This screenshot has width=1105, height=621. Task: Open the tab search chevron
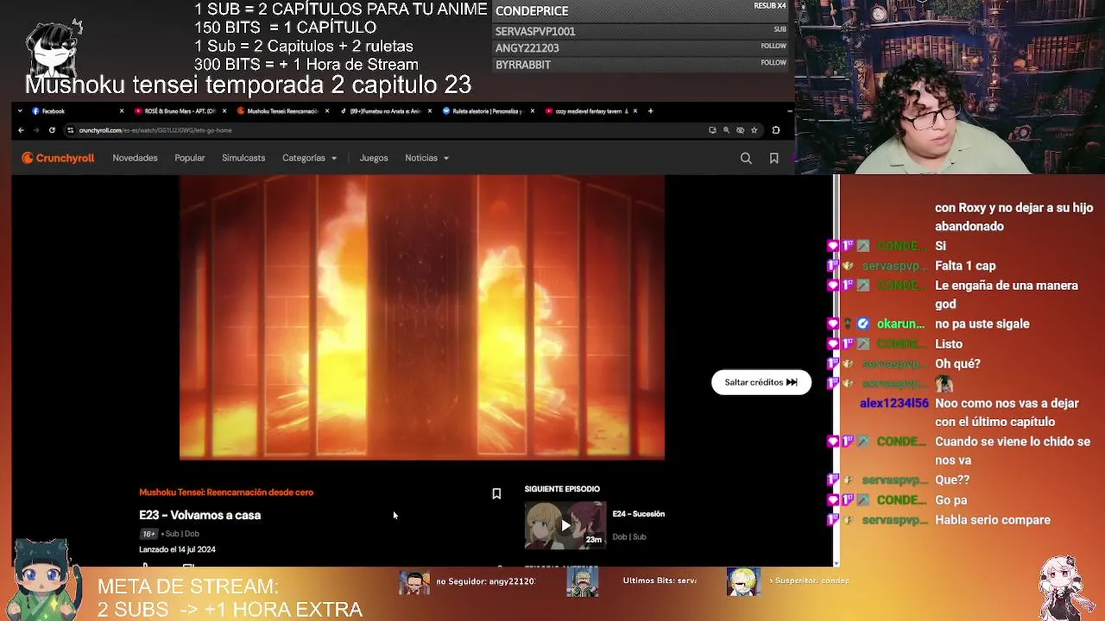tap(19, 110)
